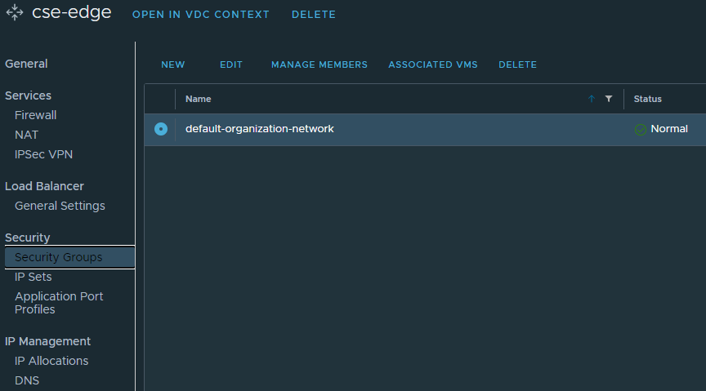Open IP Allocations under IP Management
The image size is (706, 391).
coord(51,361)
